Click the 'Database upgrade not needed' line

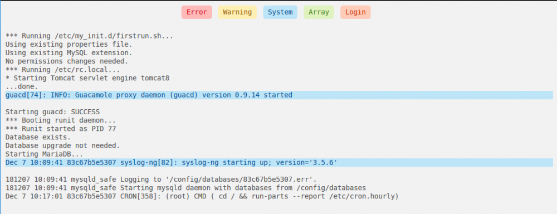[62, 146]
